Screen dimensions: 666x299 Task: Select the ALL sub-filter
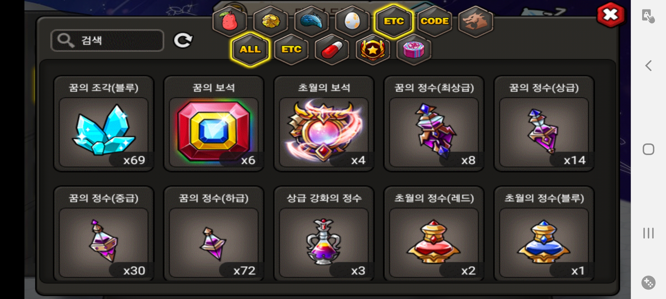[250, 50]
